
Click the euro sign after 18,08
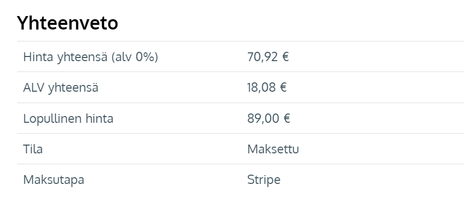[283, 88]
